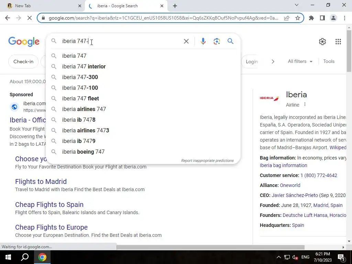Open 'Cheap Flights to Europe' sitelink
This screenshot has height=264, width=352.
pyautogui.click(x=51, y=227)
